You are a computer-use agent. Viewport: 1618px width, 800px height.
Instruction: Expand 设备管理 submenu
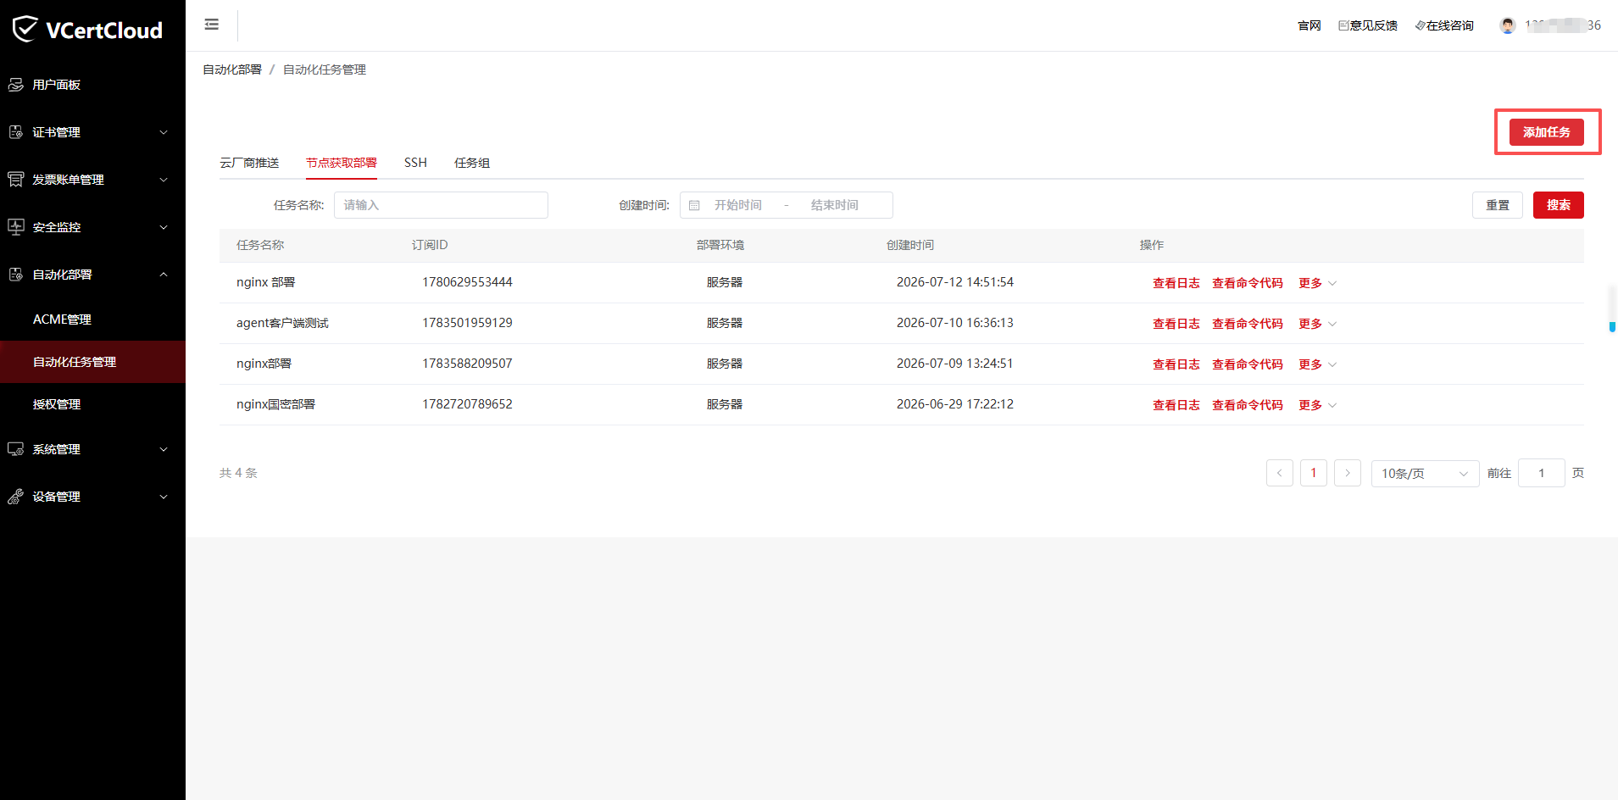coord(164,497)
